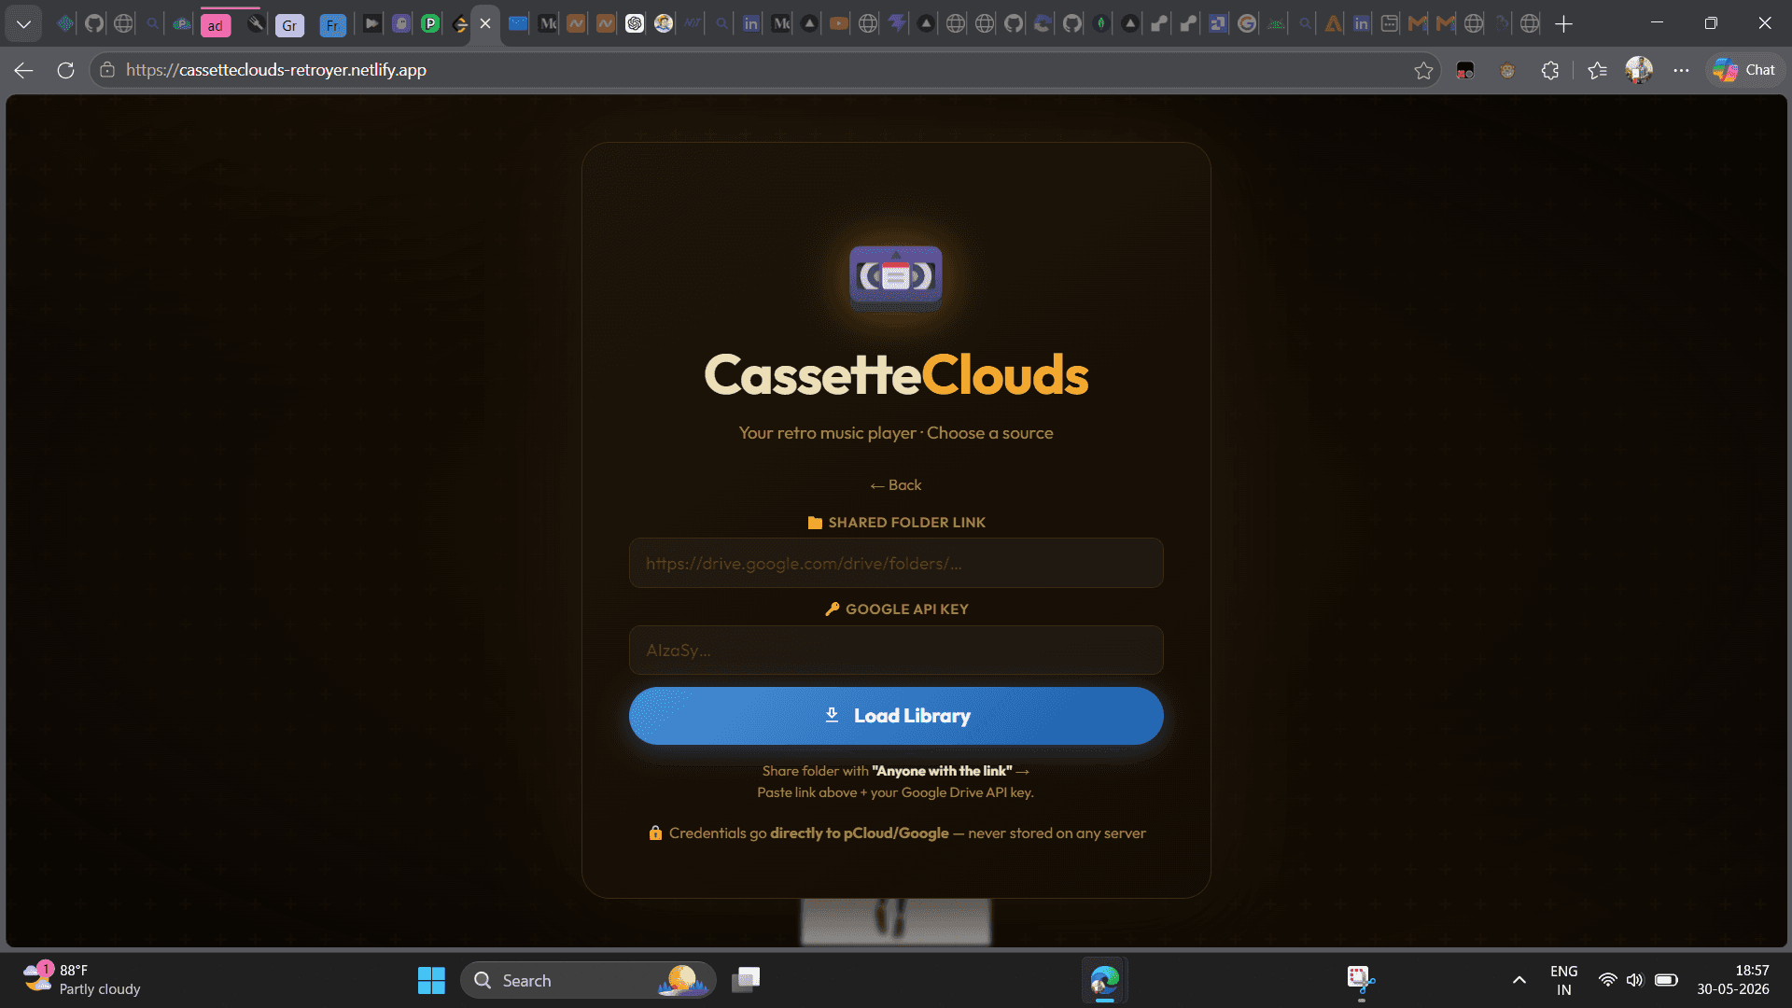This screenshot has width=1792, height=1008.
Task: Open the volume speaker tray icon
Action: click(1634, 980)
